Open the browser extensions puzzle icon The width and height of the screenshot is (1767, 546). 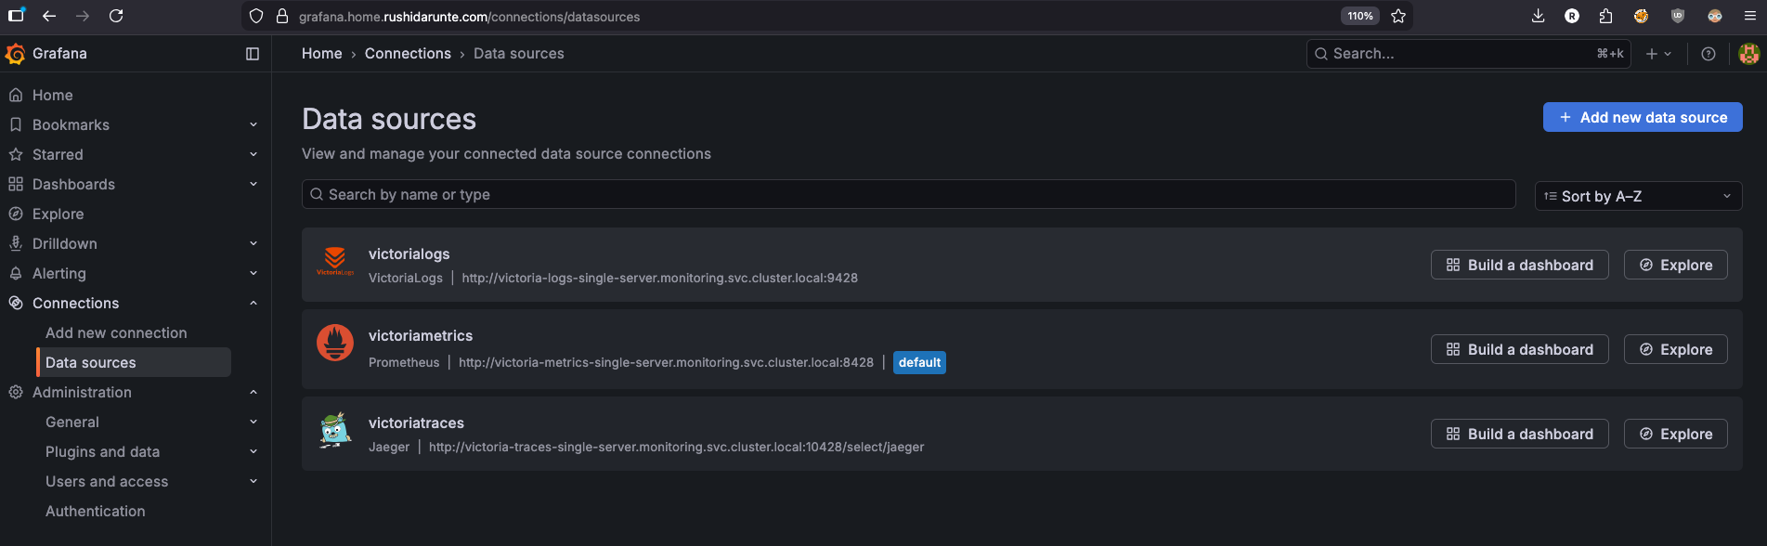(1606, 16)
